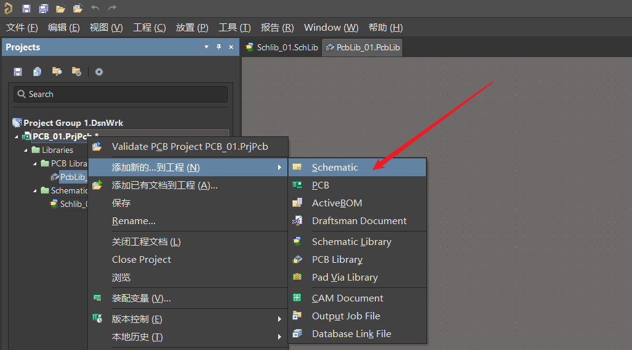
Task: Click Save icon in Projects panel toolbar
Action: (x=18, y=72)
